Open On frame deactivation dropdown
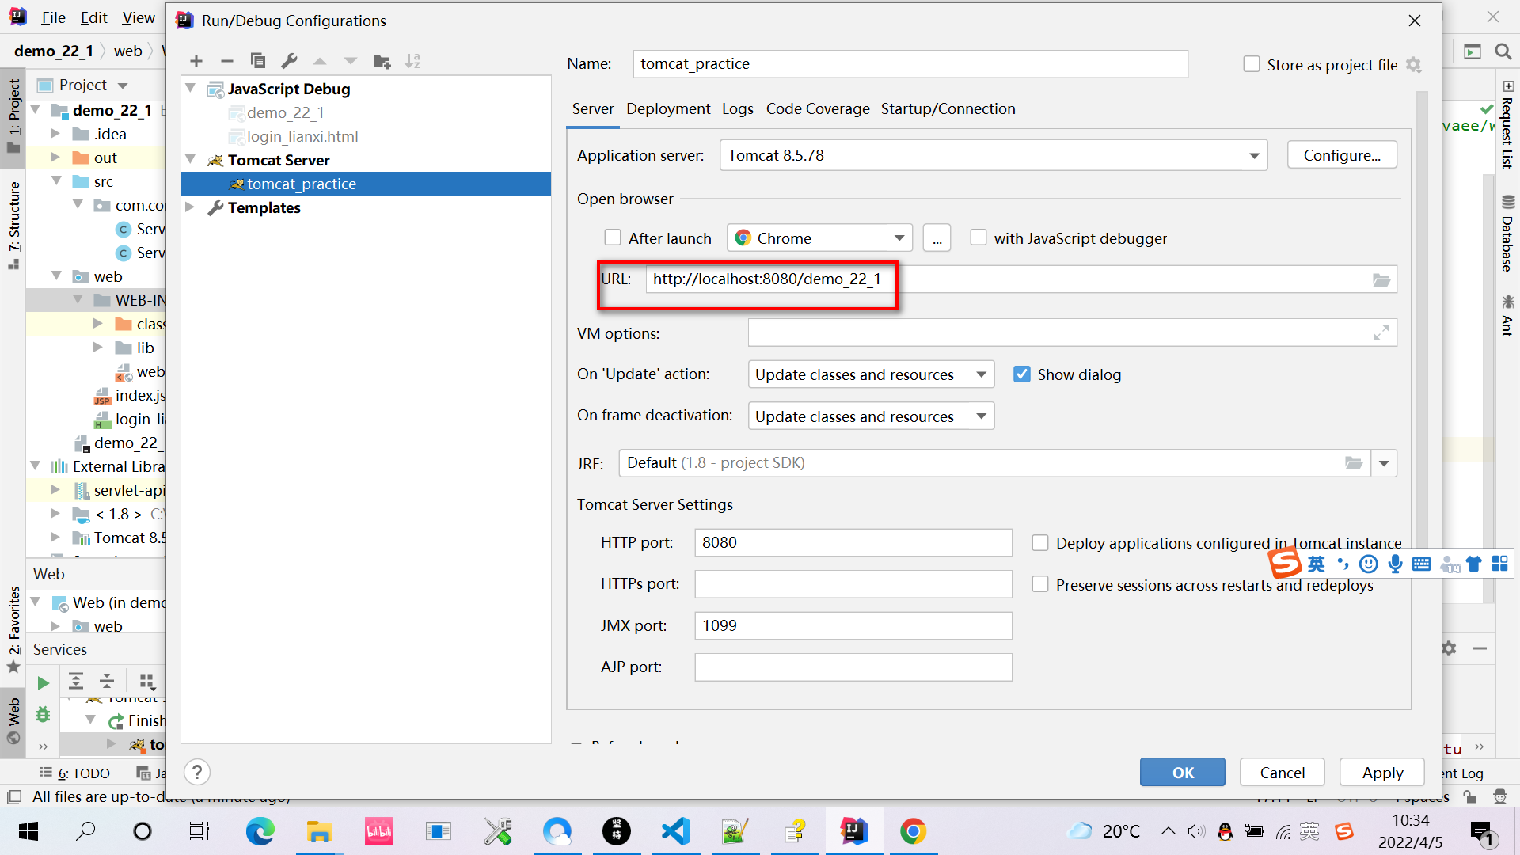1520x855 pixels. click(x=871, y=416)
